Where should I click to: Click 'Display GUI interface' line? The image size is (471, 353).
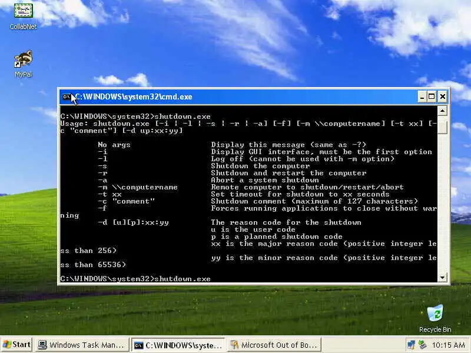pos(321,152)
